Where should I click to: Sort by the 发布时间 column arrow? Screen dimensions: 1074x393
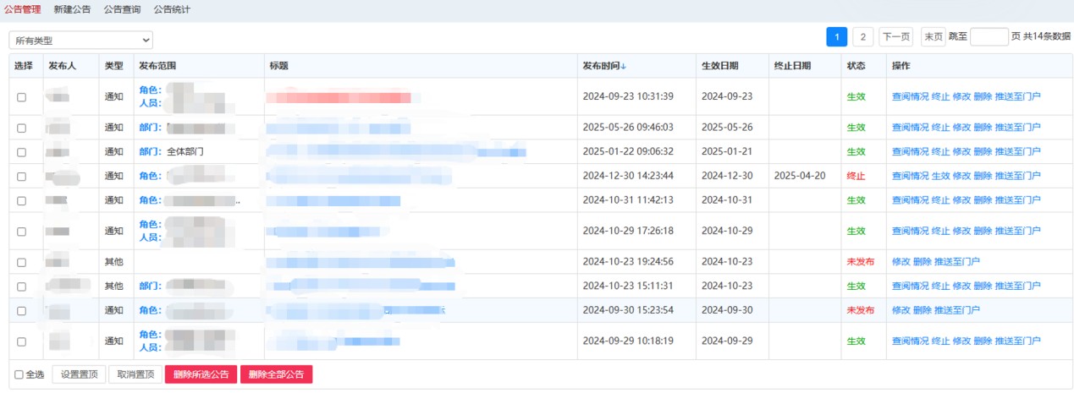click(624, 66)
